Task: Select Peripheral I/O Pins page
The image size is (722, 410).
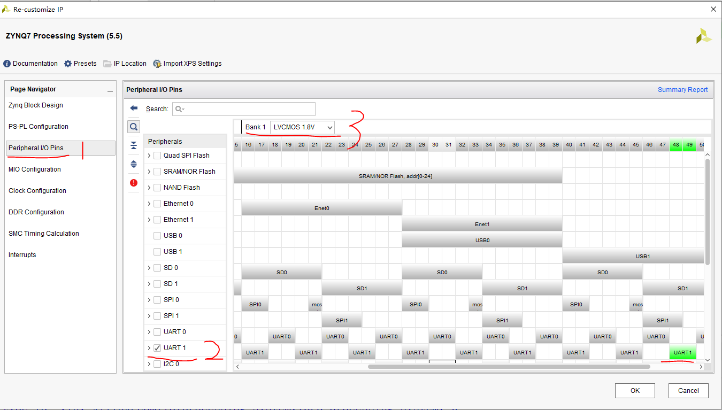Action: click(60, 148)
